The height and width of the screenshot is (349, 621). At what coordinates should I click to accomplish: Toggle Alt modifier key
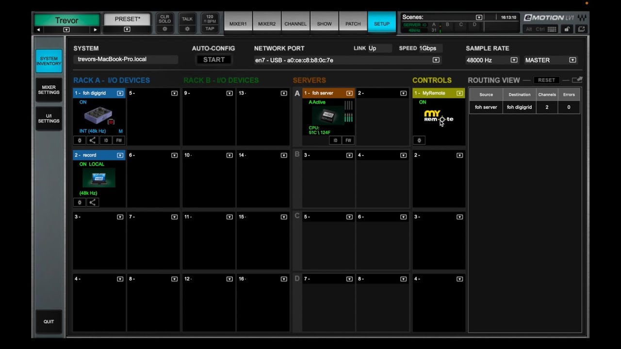pos(529,29)
